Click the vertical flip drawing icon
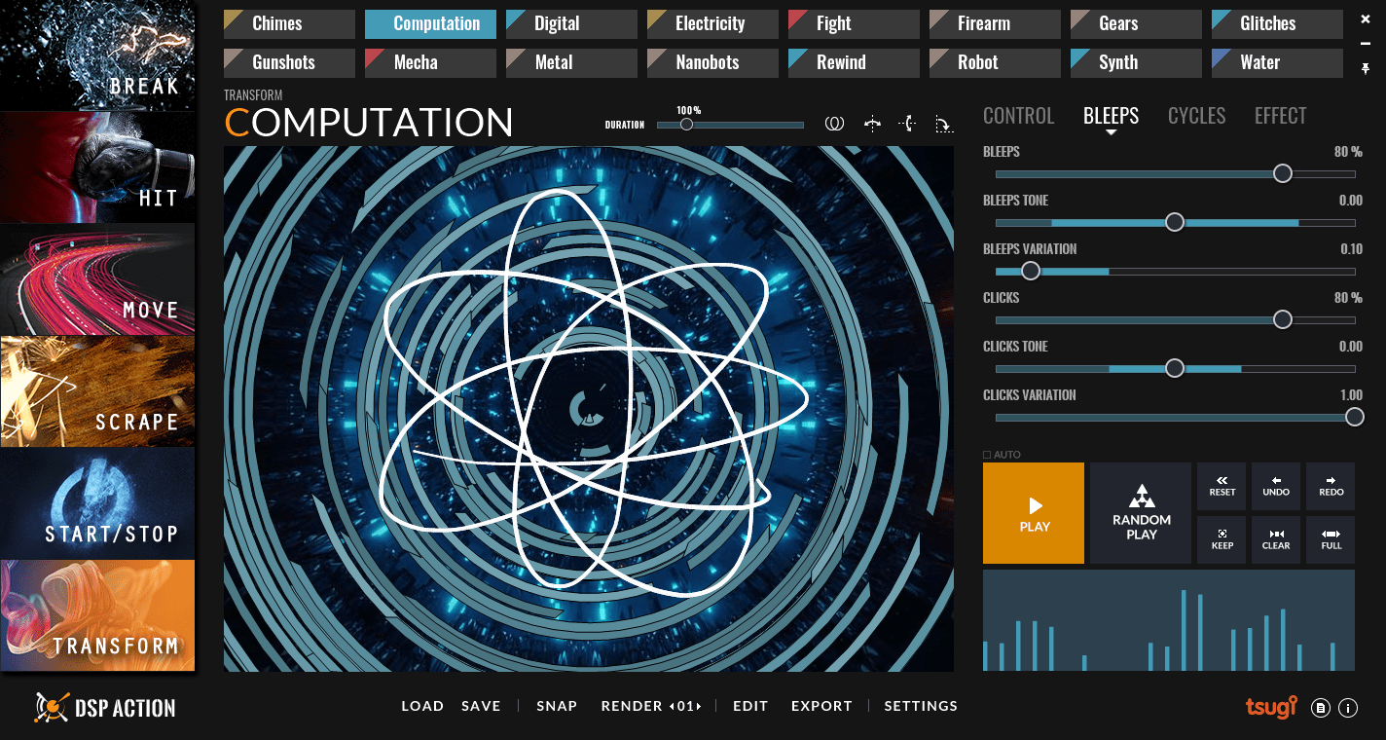1386x740 pixels. tap(907, 124)
